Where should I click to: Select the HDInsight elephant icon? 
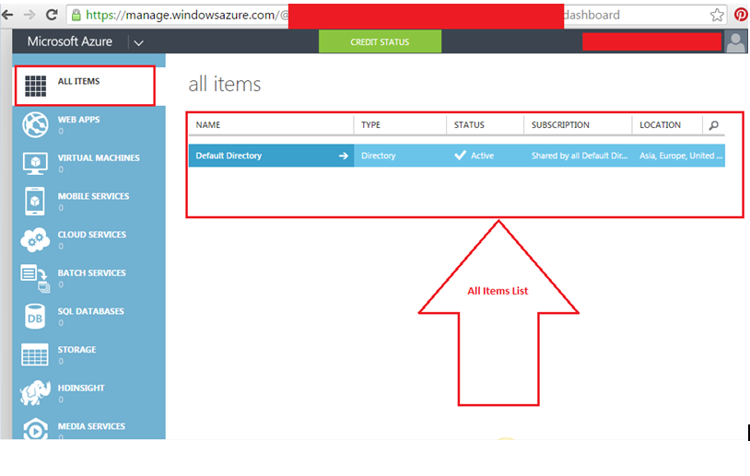35,393
